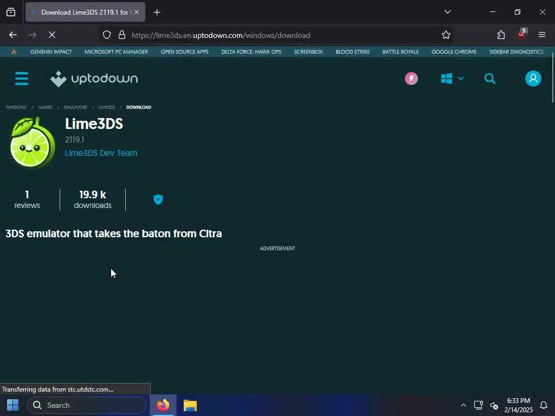Go to the Windows breadcrumb
555x416 pixels.
[x=16, y=107]
